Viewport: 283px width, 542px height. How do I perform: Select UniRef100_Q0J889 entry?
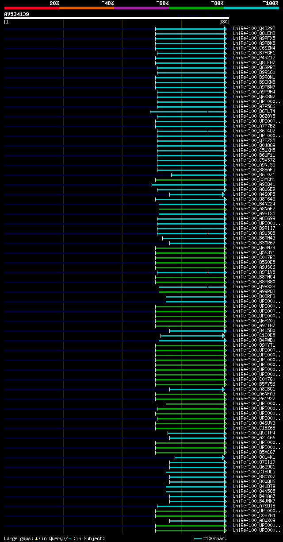coord(254,145)
